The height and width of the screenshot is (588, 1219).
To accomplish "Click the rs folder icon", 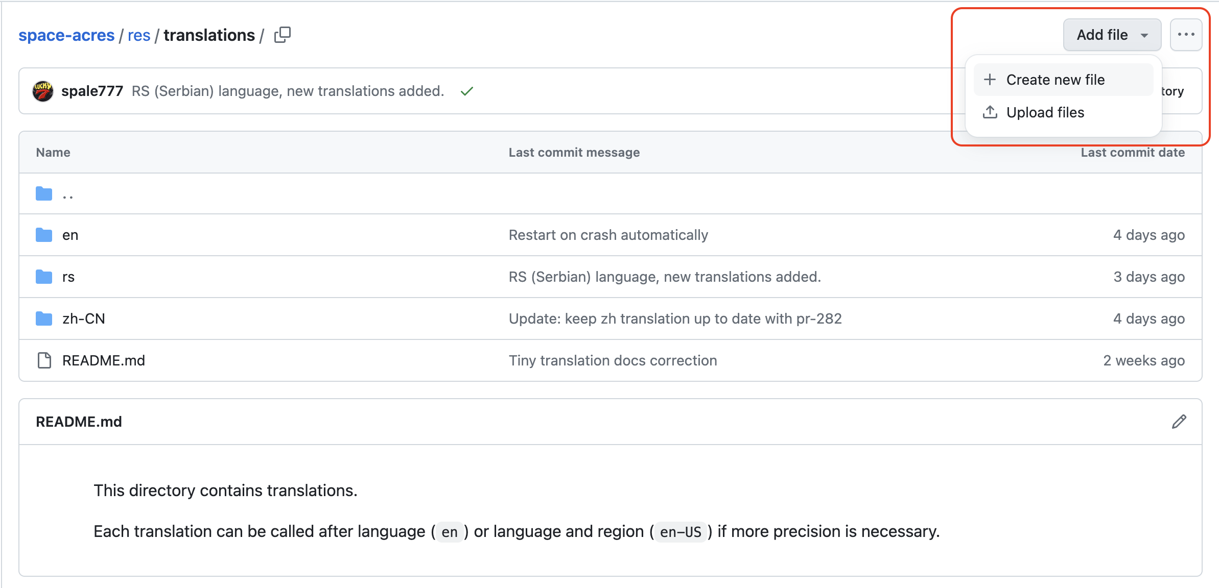I will tap(44, 277).
